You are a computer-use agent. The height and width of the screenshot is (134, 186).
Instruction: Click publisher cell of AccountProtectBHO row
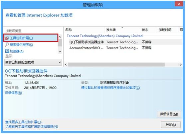pos(122,48)
